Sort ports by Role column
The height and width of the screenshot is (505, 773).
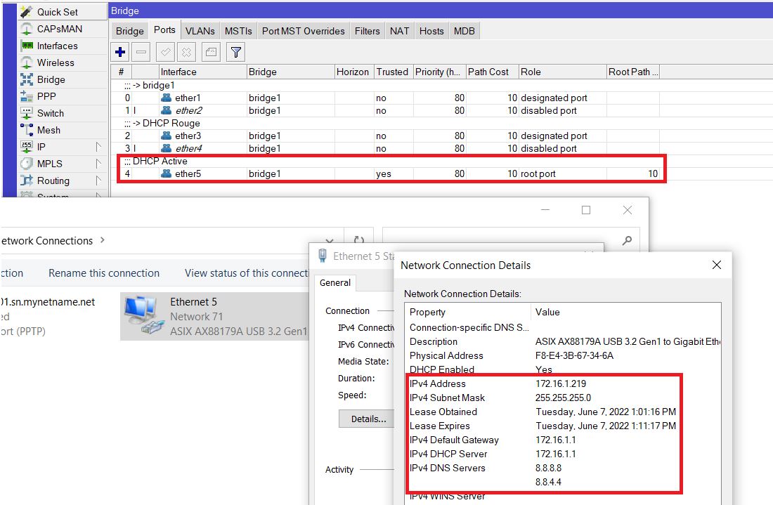pos(563,72)
